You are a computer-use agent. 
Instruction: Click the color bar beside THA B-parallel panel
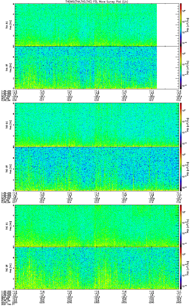pos(181,67)
